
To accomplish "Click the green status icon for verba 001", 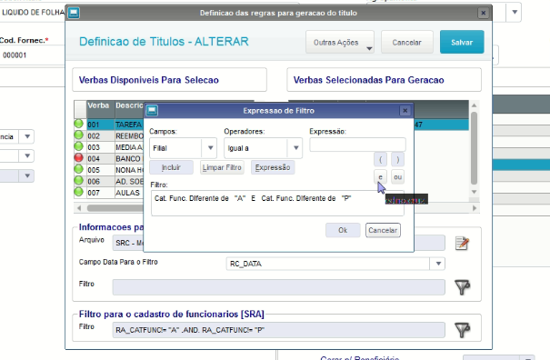I will pos(79,124).
